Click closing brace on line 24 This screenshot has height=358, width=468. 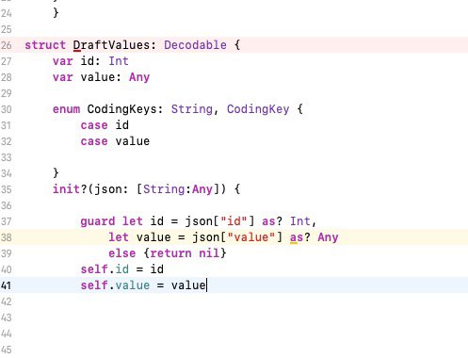(56, 13)
